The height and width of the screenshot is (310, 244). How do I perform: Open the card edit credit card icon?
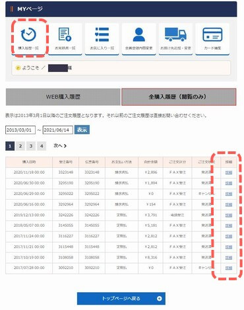coord(212,34)
